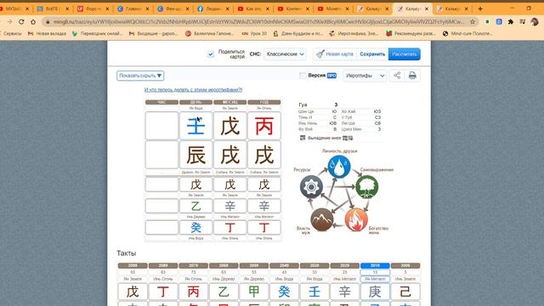Click the gray gear metal element icon
The image size is (544, 306).
pyautogui.click(x=311, y=187)
